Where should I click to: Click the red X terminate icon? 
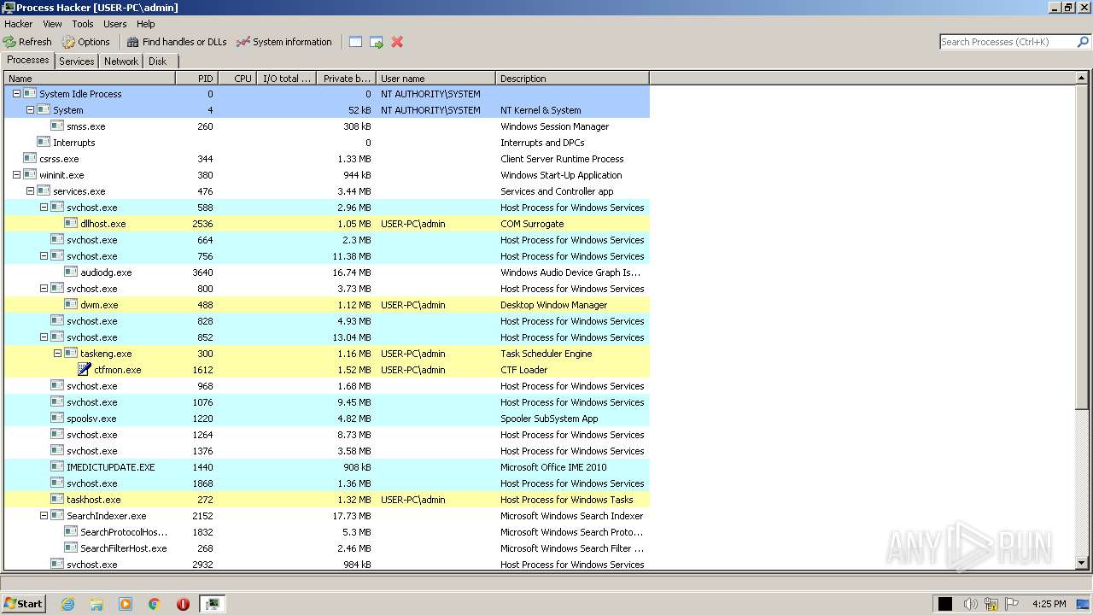click(397, 42)
